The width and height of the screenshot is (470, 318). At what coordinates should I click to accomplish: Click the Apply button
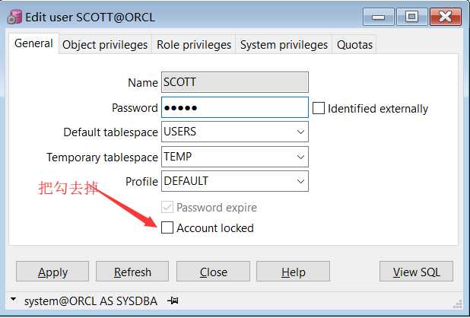(x=52, y=272)
